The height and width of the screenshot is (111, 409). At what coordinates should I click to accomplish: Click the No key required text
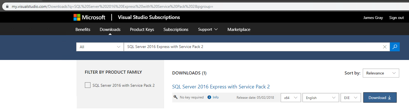tap(192, 97)
